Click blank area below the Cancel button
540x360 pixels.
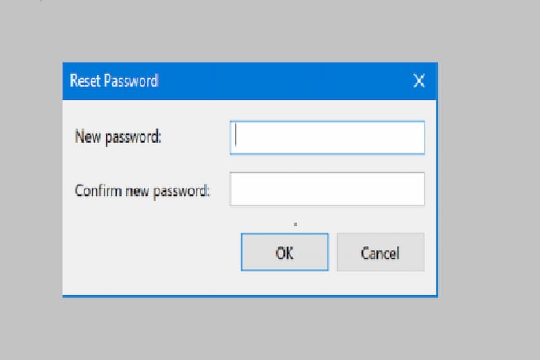tap(381, 284)
